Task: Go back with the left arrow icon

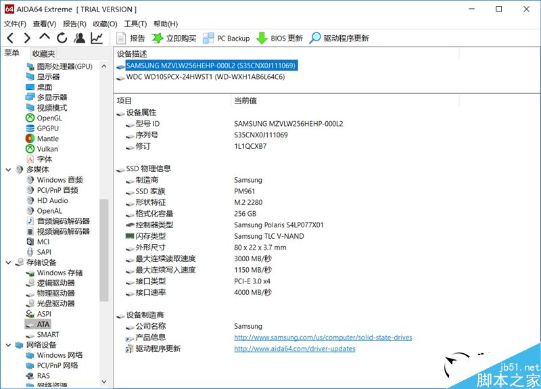Action: point(10,38)
